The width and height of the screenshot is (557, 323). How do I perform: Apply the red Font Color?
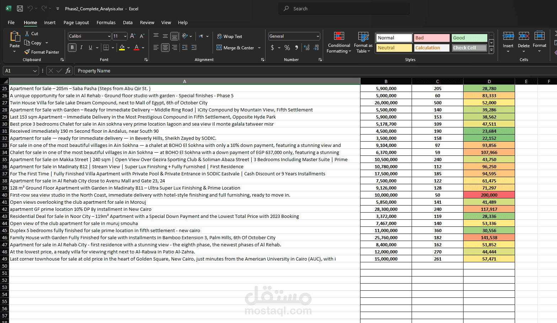(136, 48)
